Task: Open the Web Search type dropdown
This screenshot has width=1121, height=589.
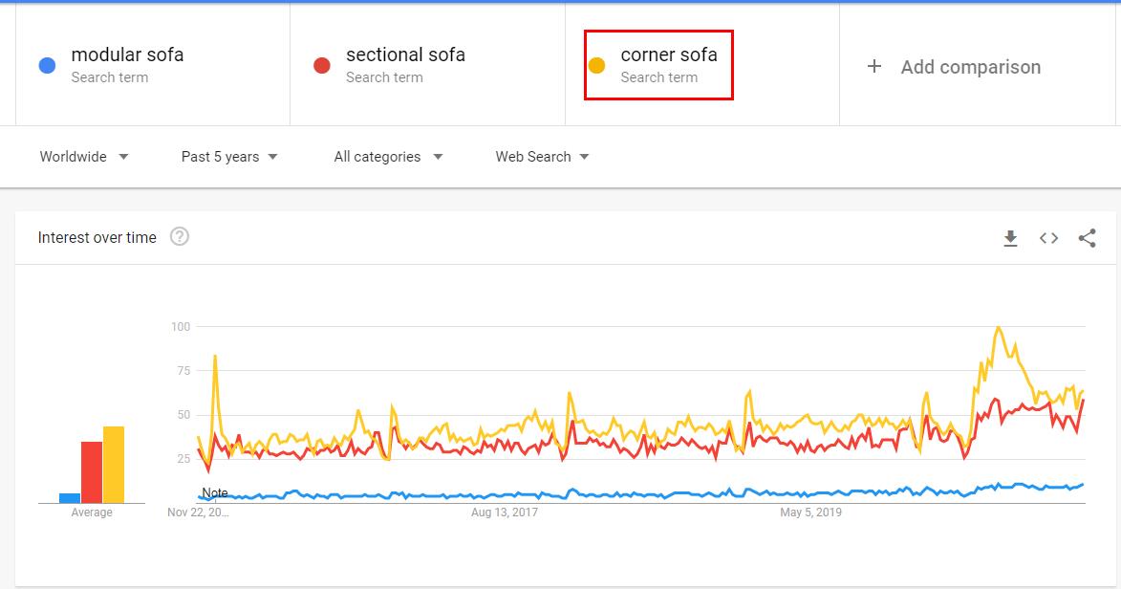Action: click(542, 157)
